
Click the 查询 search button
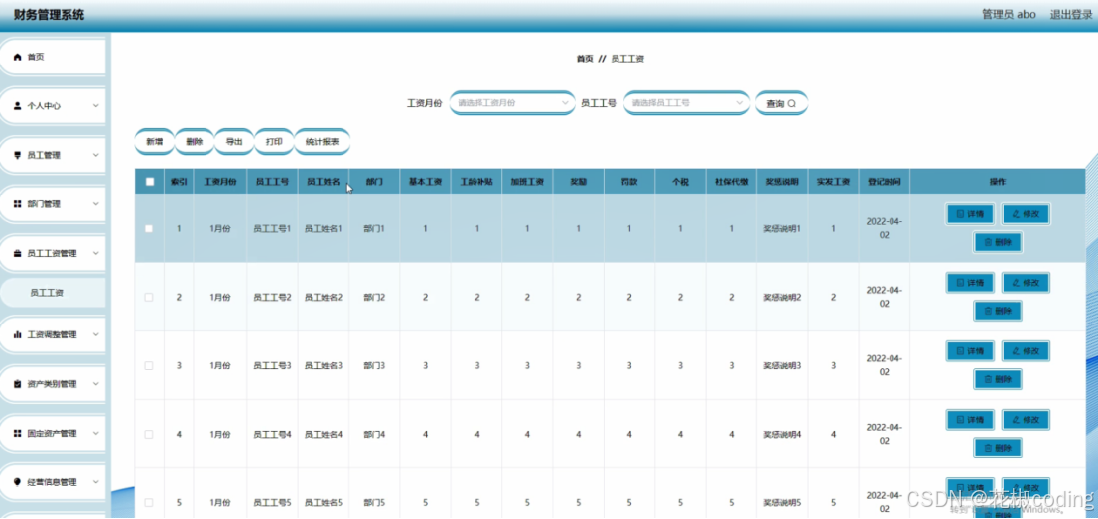(x=781, y=103)
